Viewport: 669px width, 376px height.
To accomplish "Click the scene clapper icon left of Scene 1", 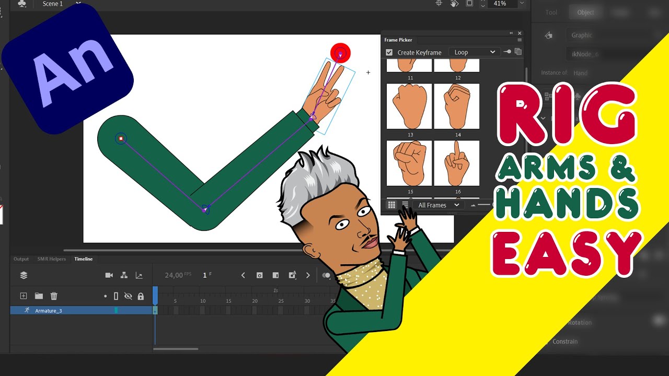I will click(x=22, y=4).
